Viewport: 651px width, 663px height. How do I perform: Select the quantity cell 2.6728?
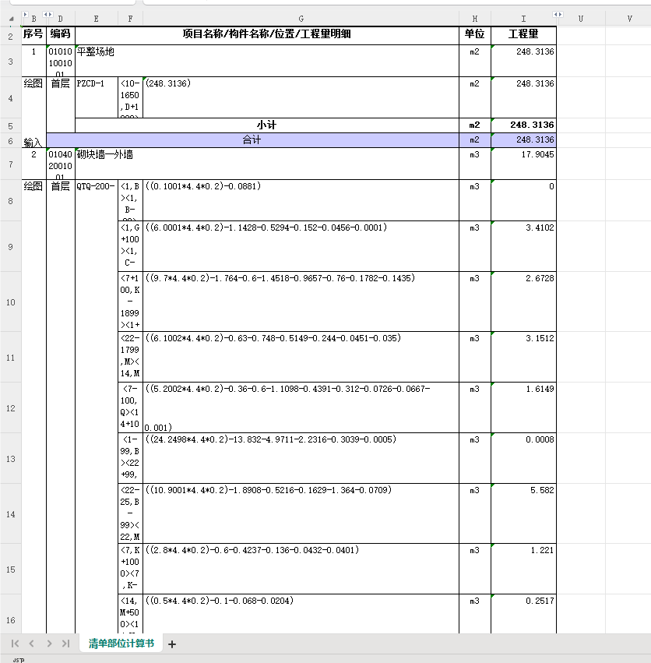(523, 302)
